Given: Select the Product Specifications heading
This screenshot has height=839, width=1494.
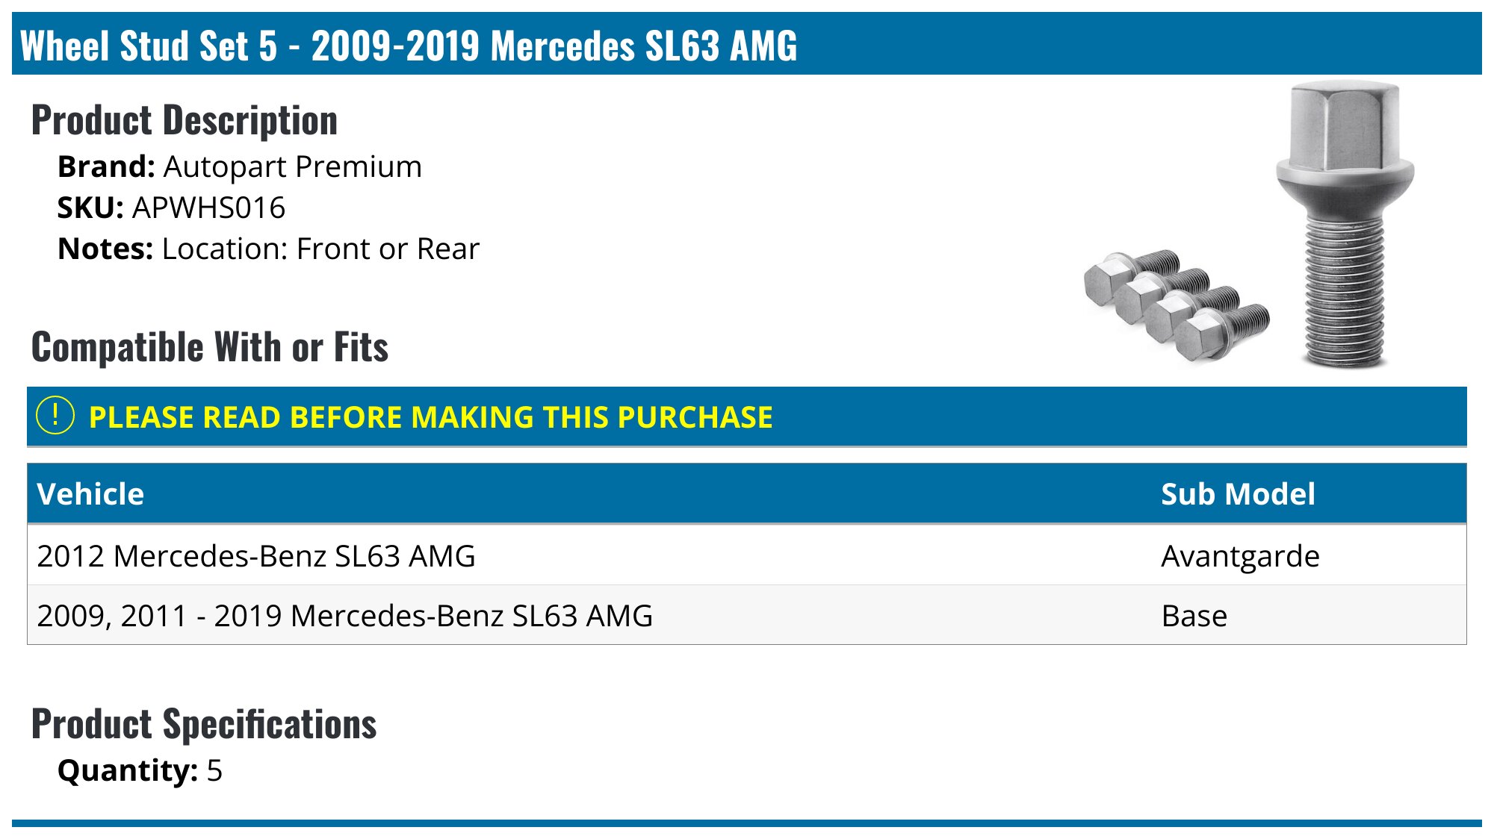Looking at the screenshot, I should click(204, 724).
